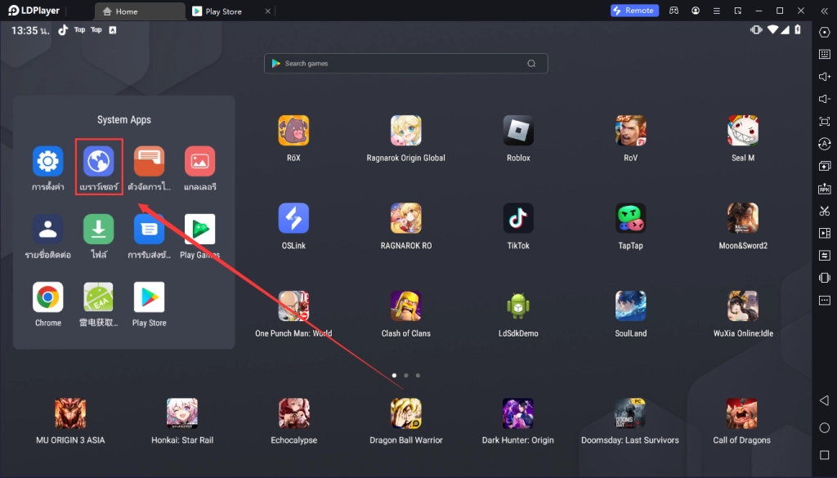Open keyboard mapping in the sidebar

[825, 55]
